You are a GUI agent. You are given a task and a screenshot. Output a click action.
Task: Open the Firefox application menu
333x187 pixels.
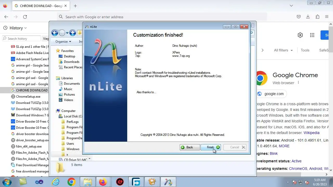click(327, 17)
